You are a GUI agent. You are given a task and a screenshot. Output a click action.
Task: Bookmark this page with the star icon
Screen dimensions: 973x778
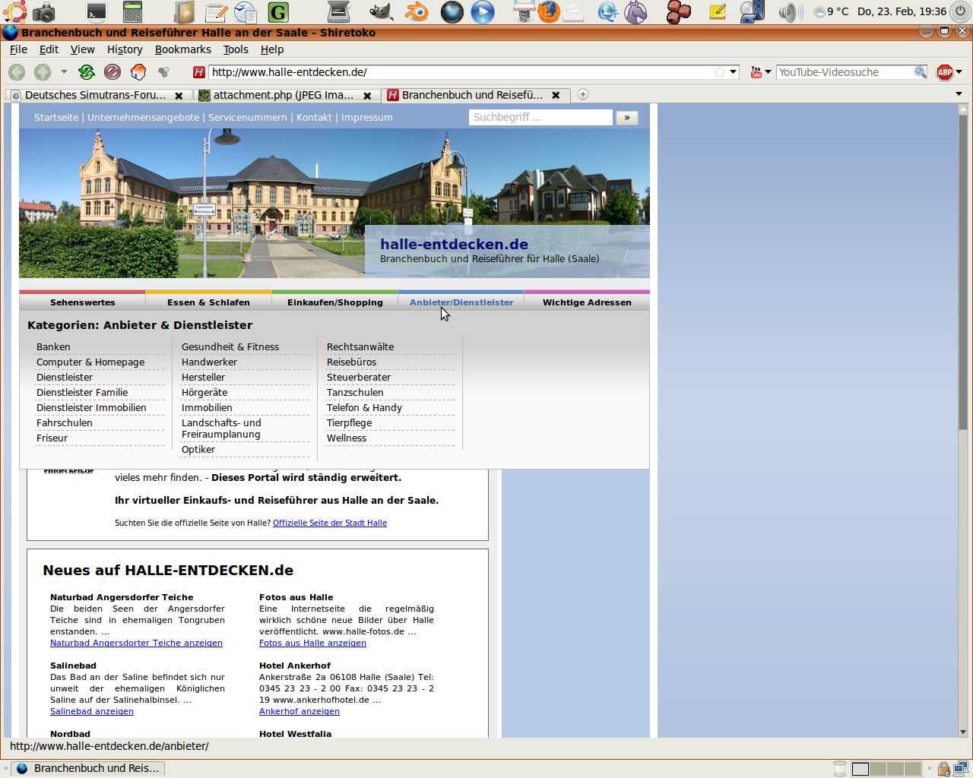click(719, 72)
